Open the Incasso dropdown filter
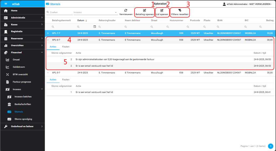Image resolution: width=276 pixels, height=151 pixels. click(116, 12)
